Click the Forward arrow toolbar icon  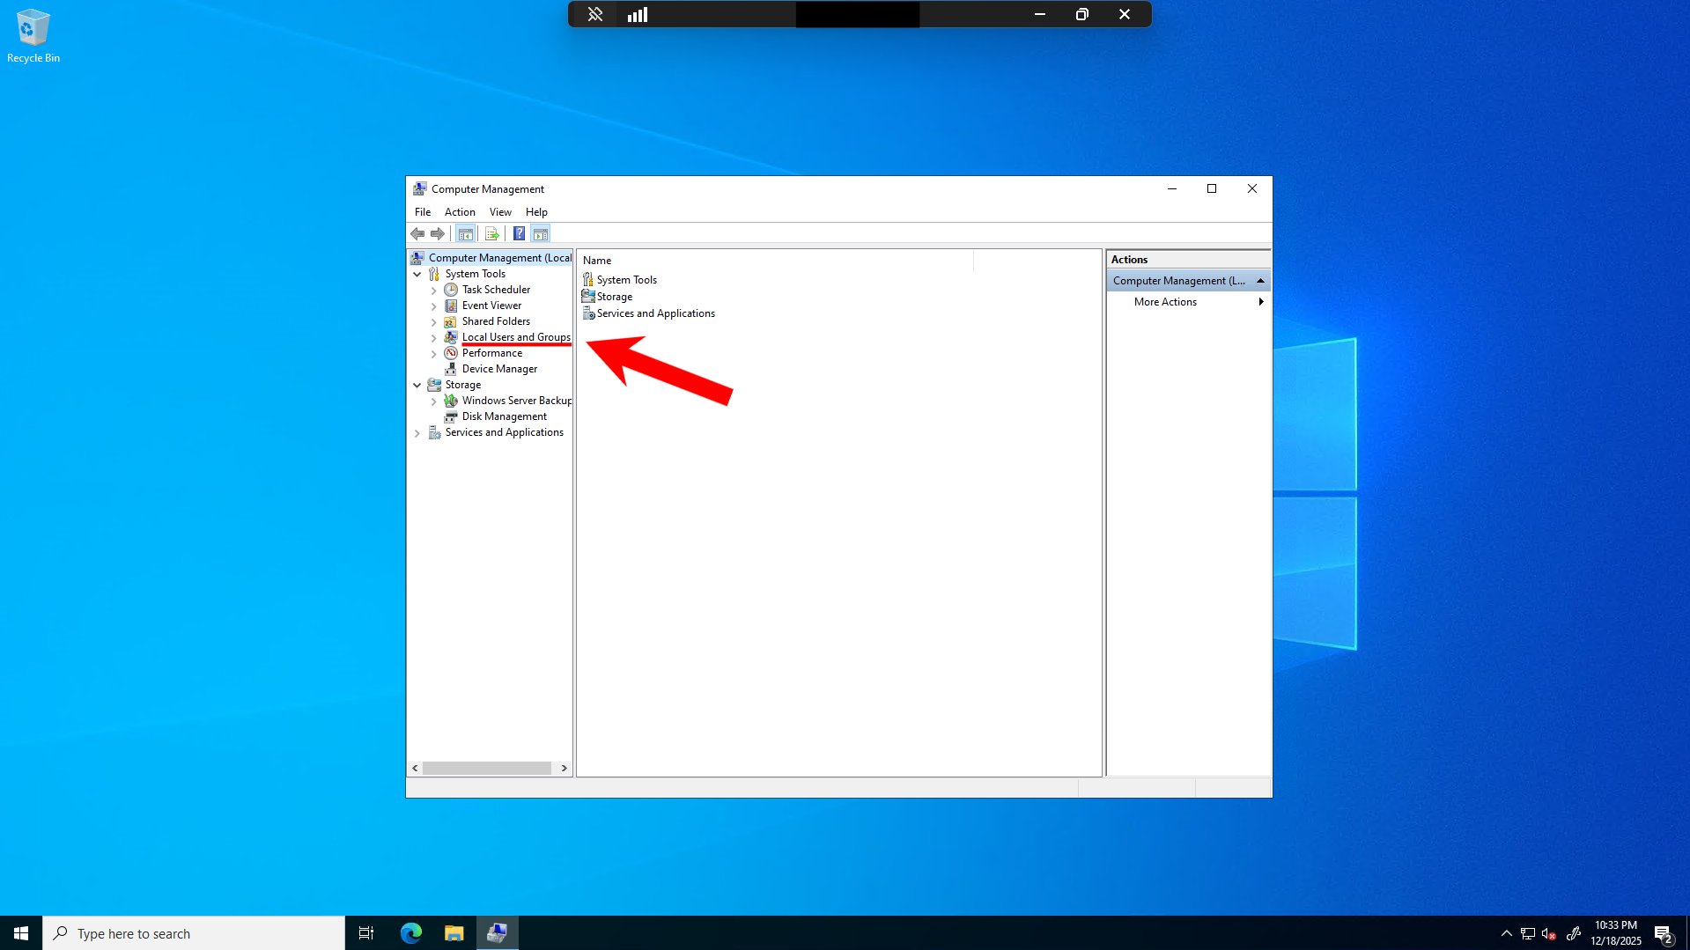(438, 234)
